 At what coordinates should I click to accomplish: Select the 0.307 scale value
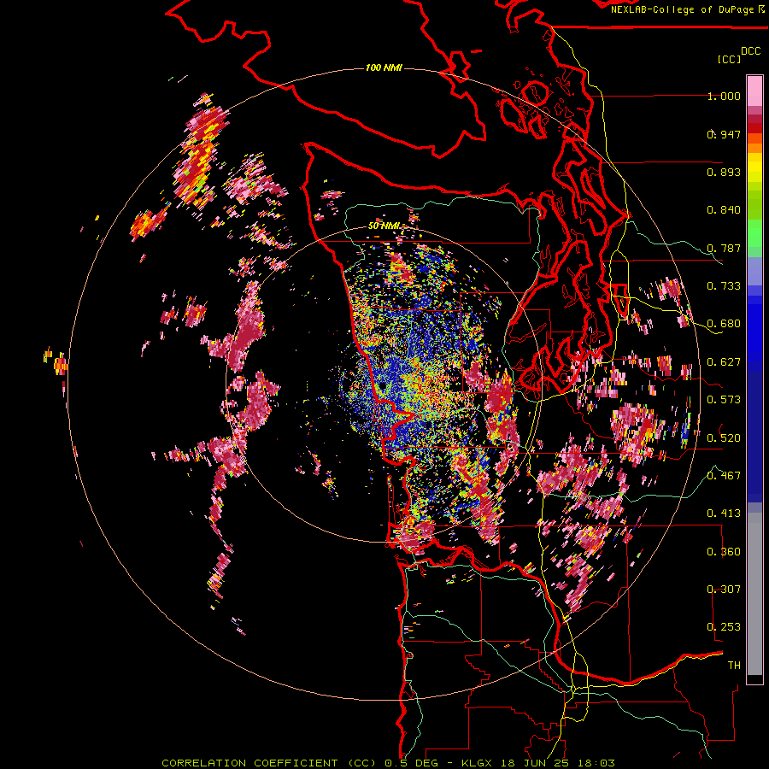coord(724,590)
